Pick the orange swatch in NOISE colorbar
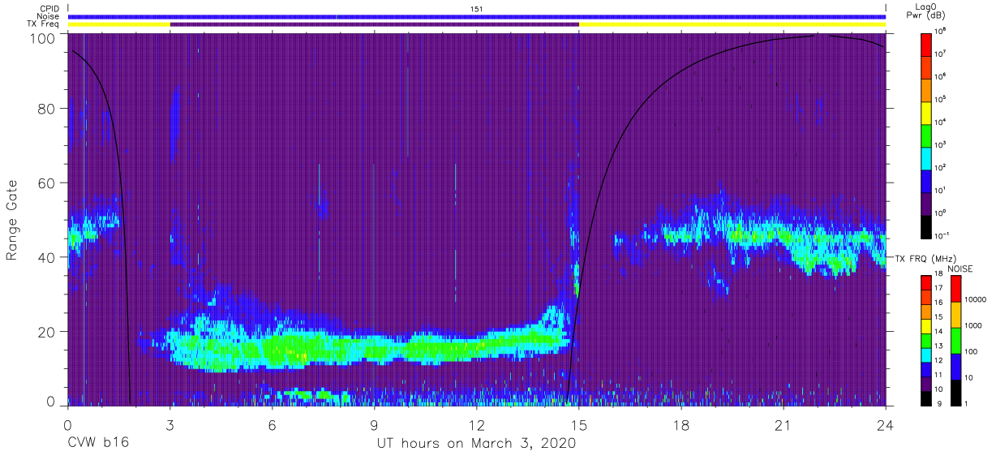996x460 pixels. tap(955, 314)
